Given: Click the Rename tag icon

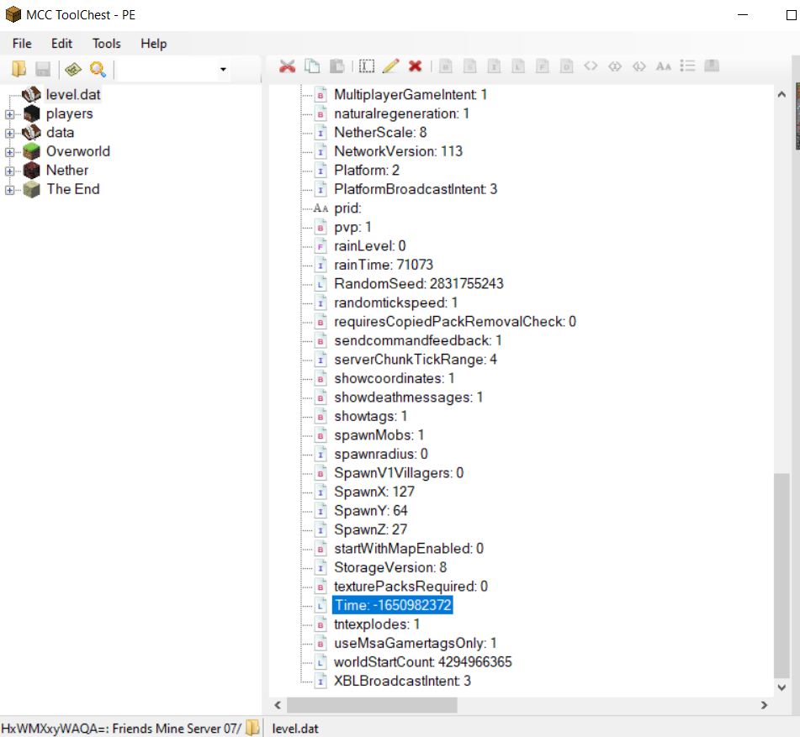Looking at the screenshot, I should [x=366, y=66].
